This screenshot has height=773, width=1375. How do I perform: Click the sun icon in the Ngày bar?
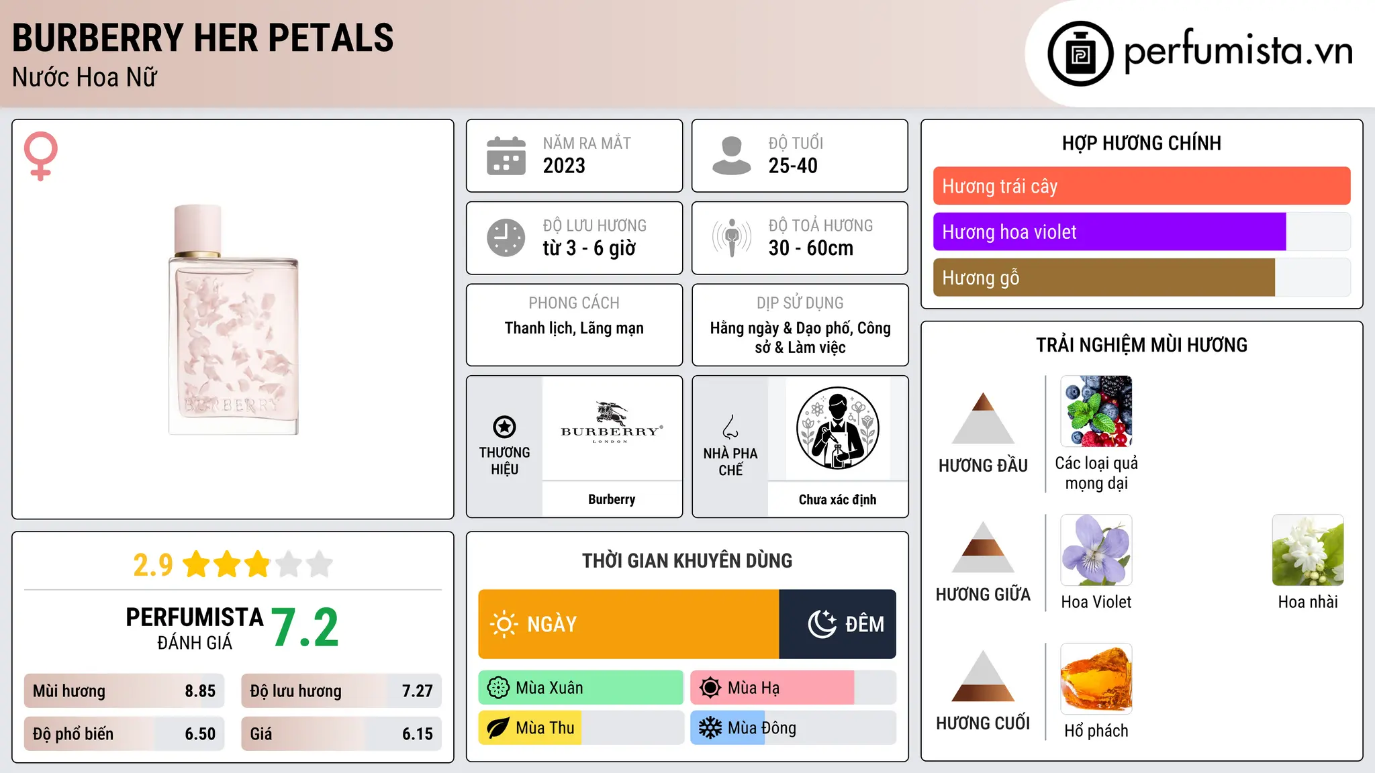[504, 624]
